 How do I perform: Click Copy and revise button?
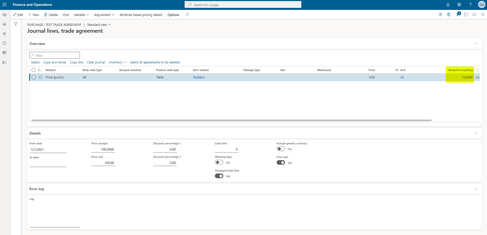[x=55, y=62]
